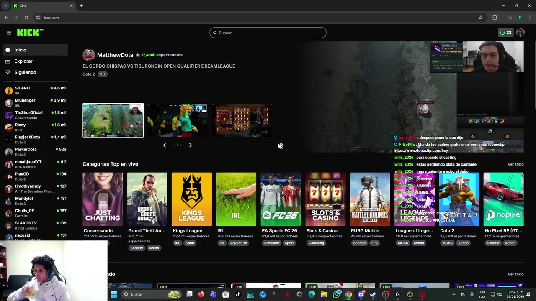
Task: Open timothyrandy channel in sidebar
Action: pyautogui.click(x=36, y=189)
